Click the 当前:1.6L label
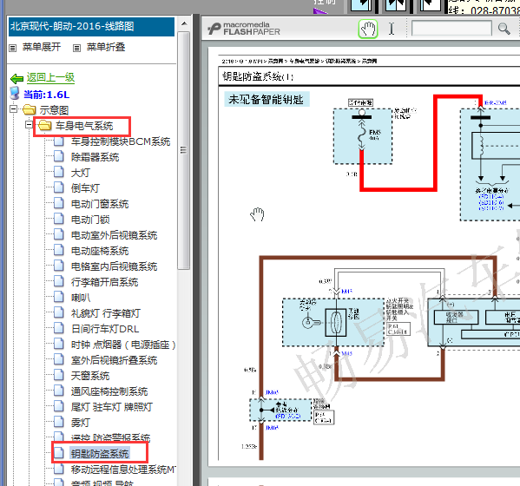520x486 pixels. [47, 95]
